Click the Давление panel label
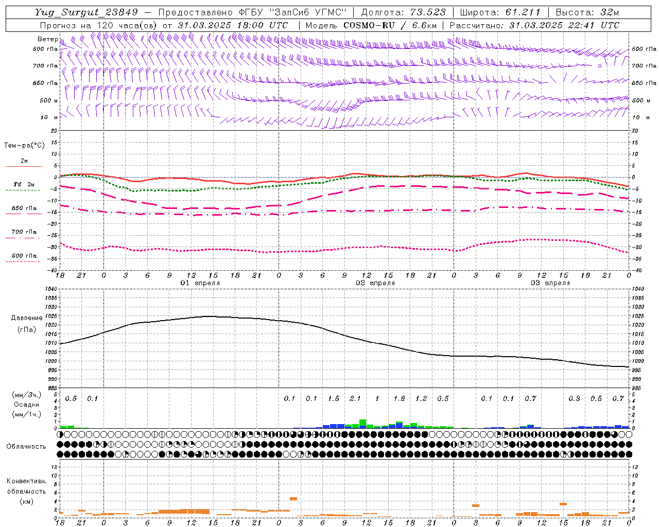 click(x=27, y=318)
